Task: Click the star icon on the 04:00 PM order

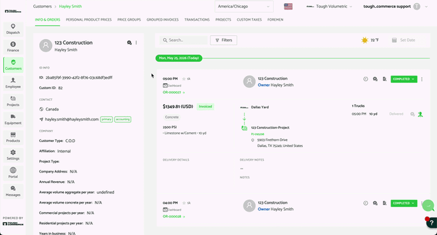Action: click(x=184, y=202)
